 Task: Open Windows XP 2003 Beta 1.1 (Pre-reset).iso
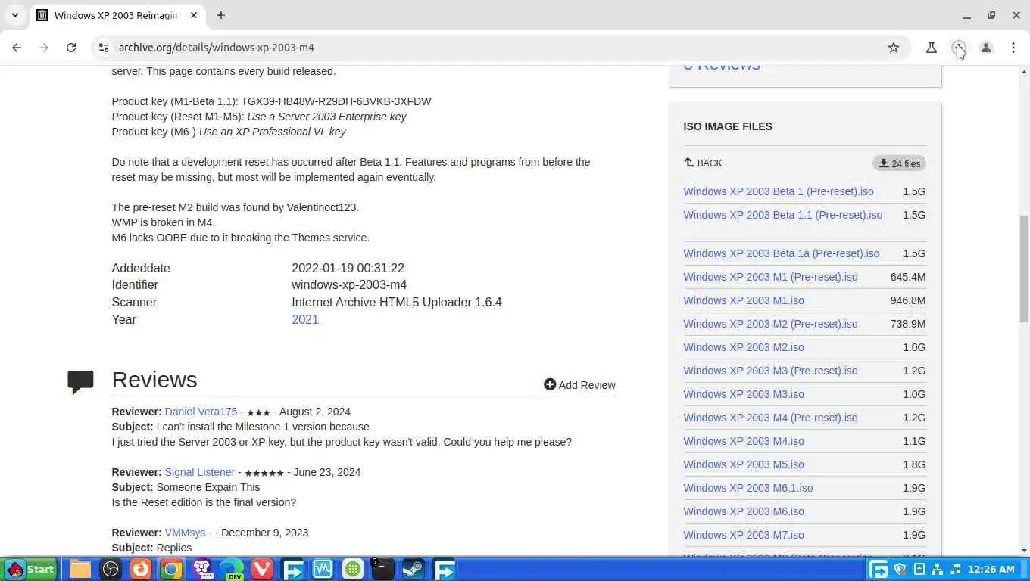coord(783,215)
